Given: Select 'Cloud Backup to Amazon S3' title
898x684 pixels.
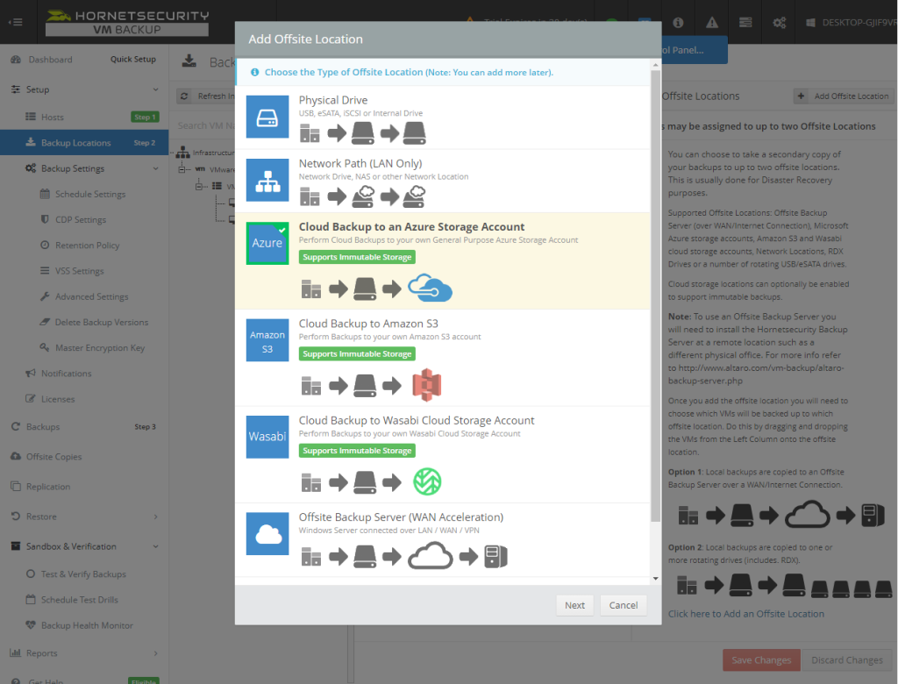Looking at the screenshot, I should 368,324.
